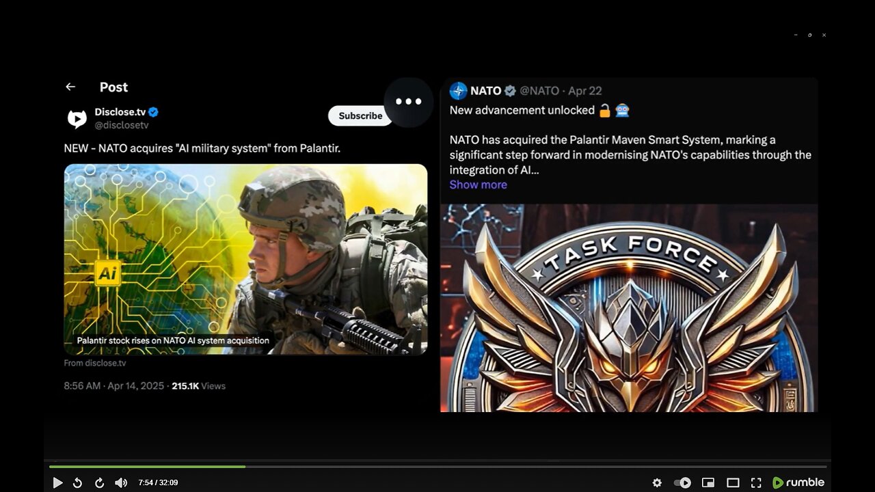Screen dimensions: 875x492
Task: Click the Rumble logo
Action: [798, 482]
